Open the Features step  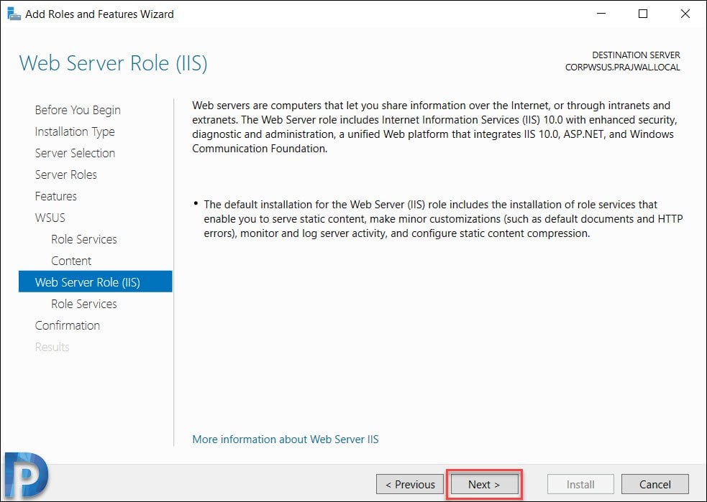pos(56,196)
